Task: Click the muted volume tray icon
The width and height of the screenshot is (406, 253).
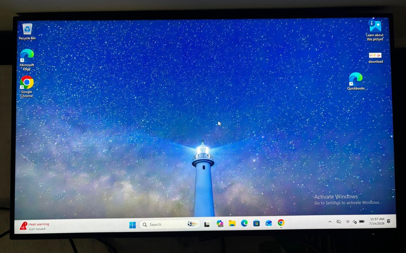Action: point(355,222)
